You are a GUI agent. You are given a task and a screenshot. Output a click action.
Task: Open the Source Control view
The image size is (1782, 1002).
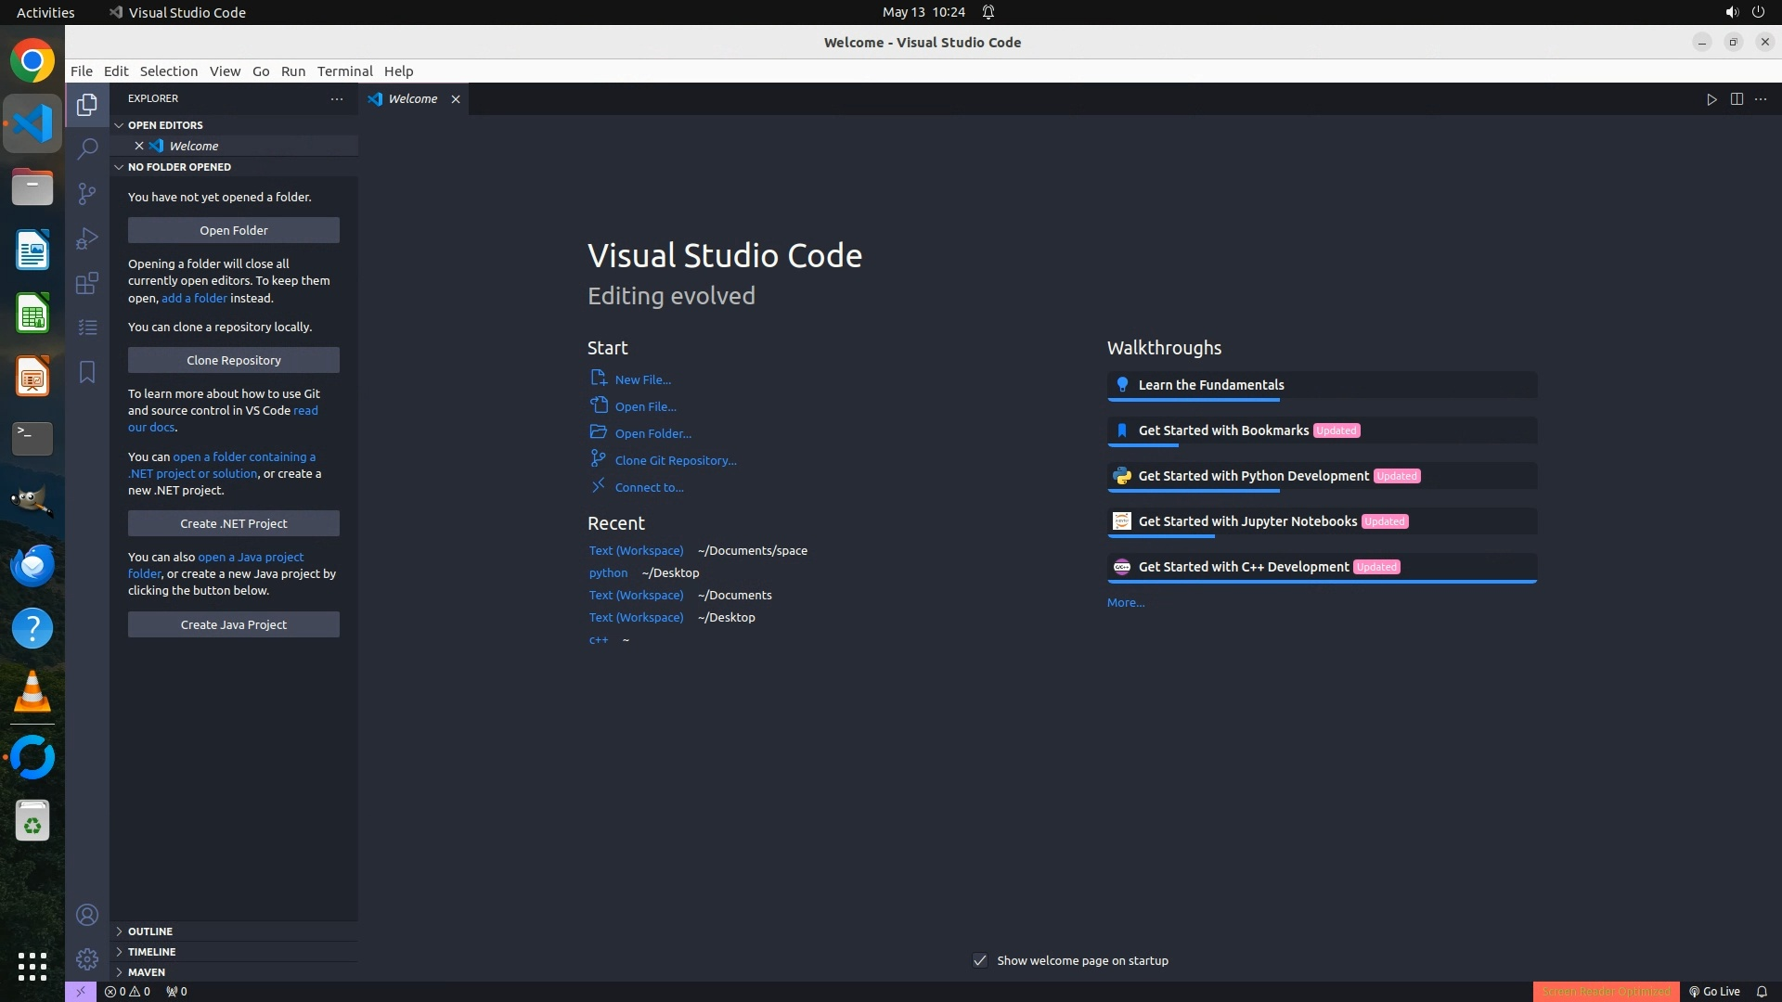(87, 193)
